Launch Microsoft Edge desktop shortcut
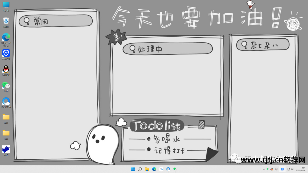This screenshot has height=173, width=308. click(x=6, y=40)
